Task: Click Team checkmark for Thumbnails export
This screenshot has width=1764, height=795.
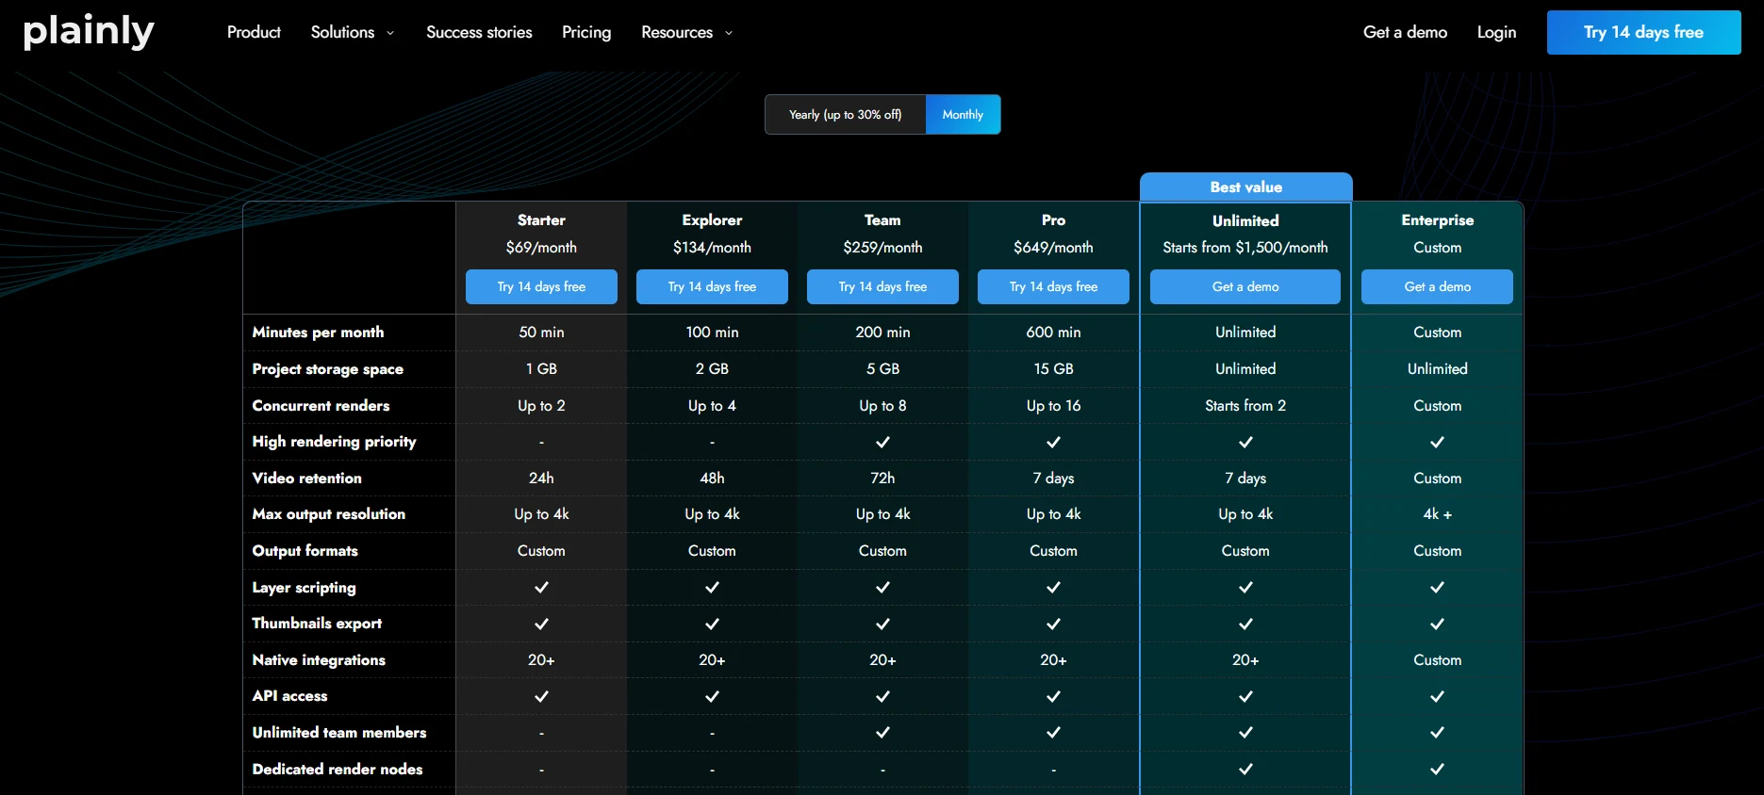Action: pyautogui.click(x=882, y=624)
